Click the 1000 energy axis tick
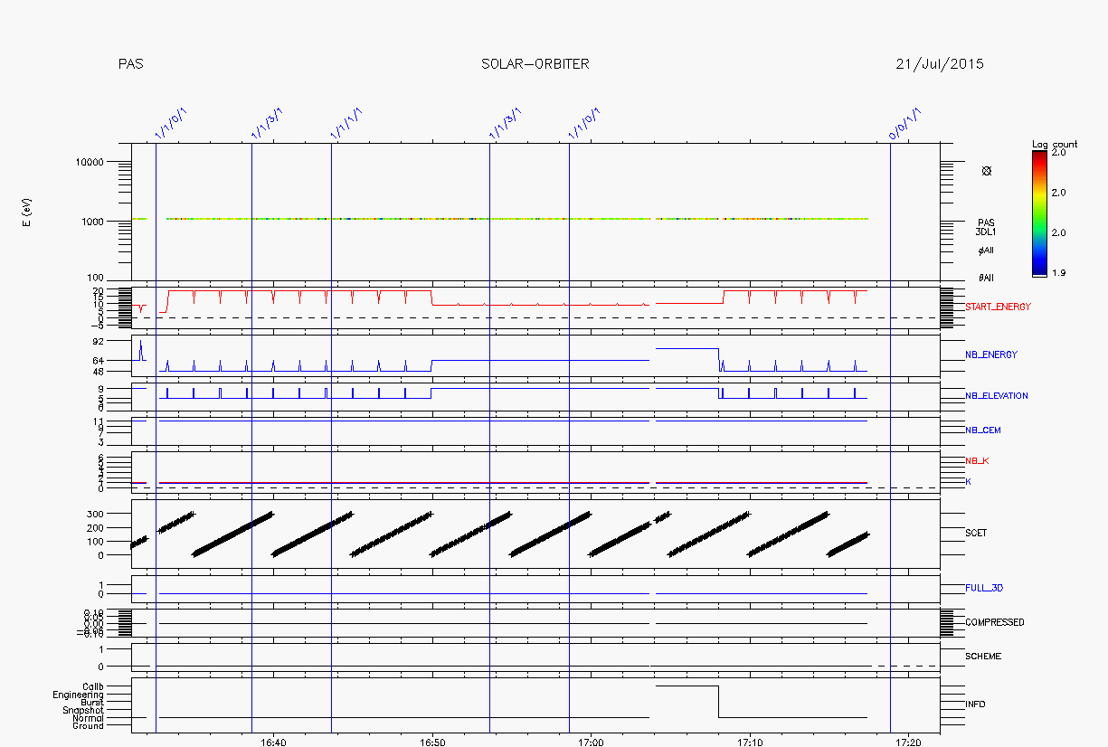 94,222
